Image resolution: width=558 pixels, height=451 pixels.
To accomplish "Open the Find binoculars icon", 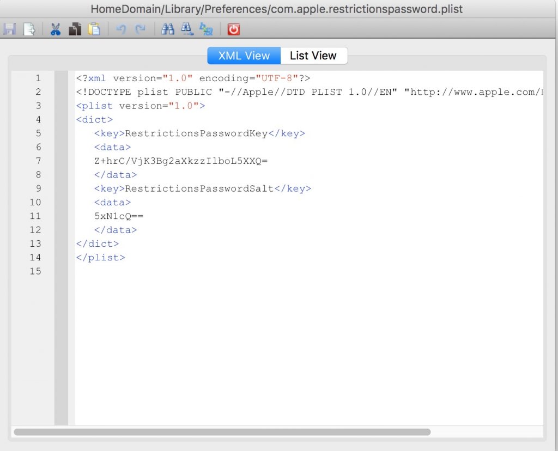I will 168,29.
